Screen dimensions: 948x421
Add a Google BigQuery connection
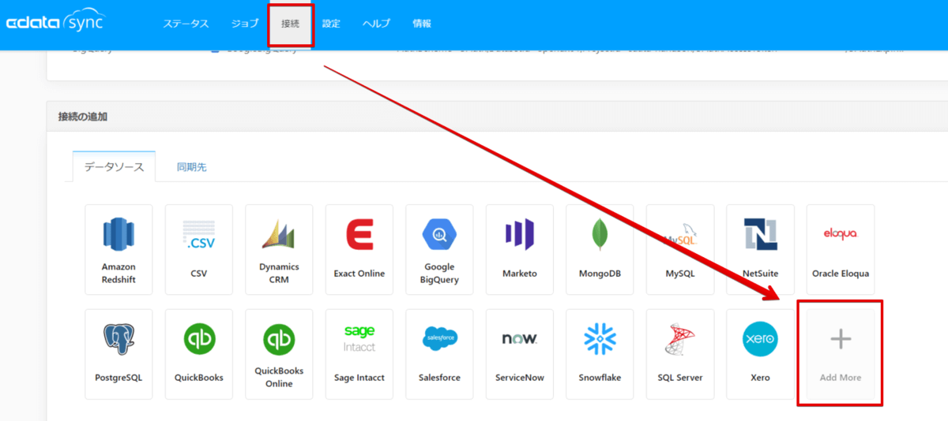[440, 250]
